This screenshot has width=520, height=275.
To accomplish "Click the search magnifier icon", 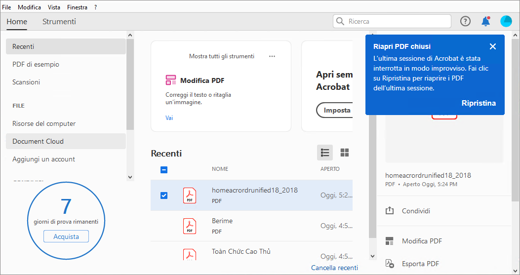I will click(340, 21).
